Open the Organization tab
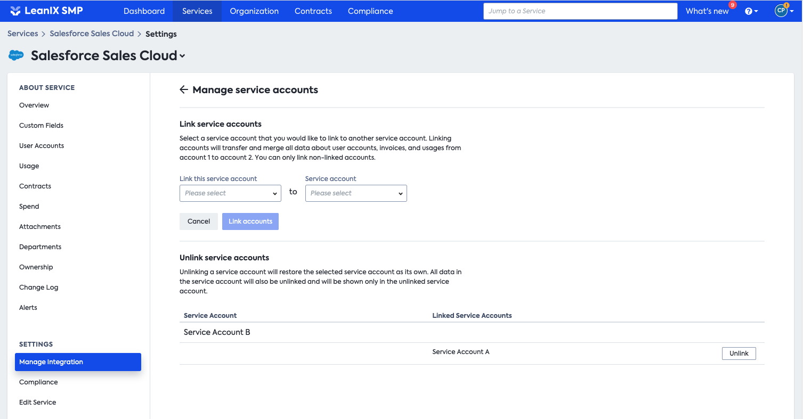Screen dimensions: 803x419 254,11
